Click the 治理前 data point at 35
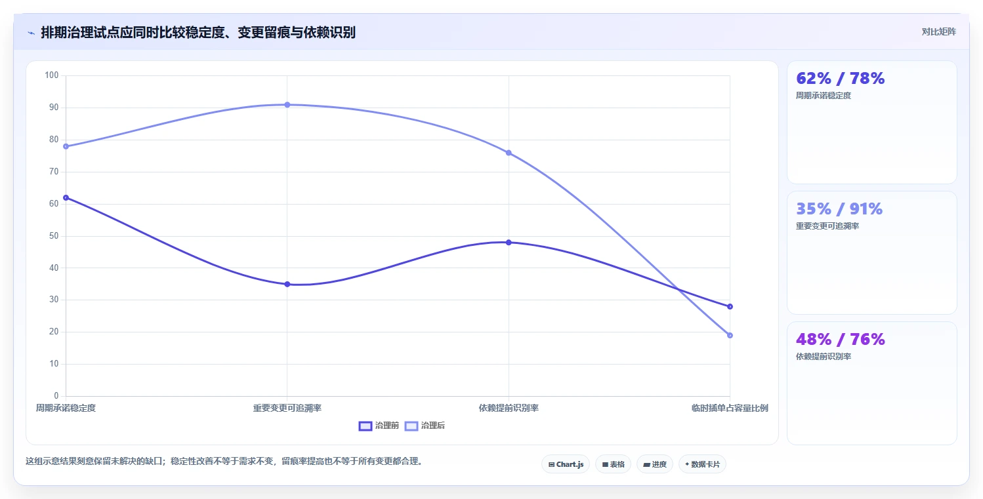This screenshot has height=499, width=983. [x=287, y=284]
